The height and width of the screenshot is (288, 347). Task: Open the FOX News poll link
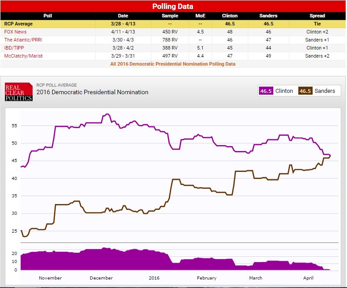pyautogui.click(x=15, y=32)
